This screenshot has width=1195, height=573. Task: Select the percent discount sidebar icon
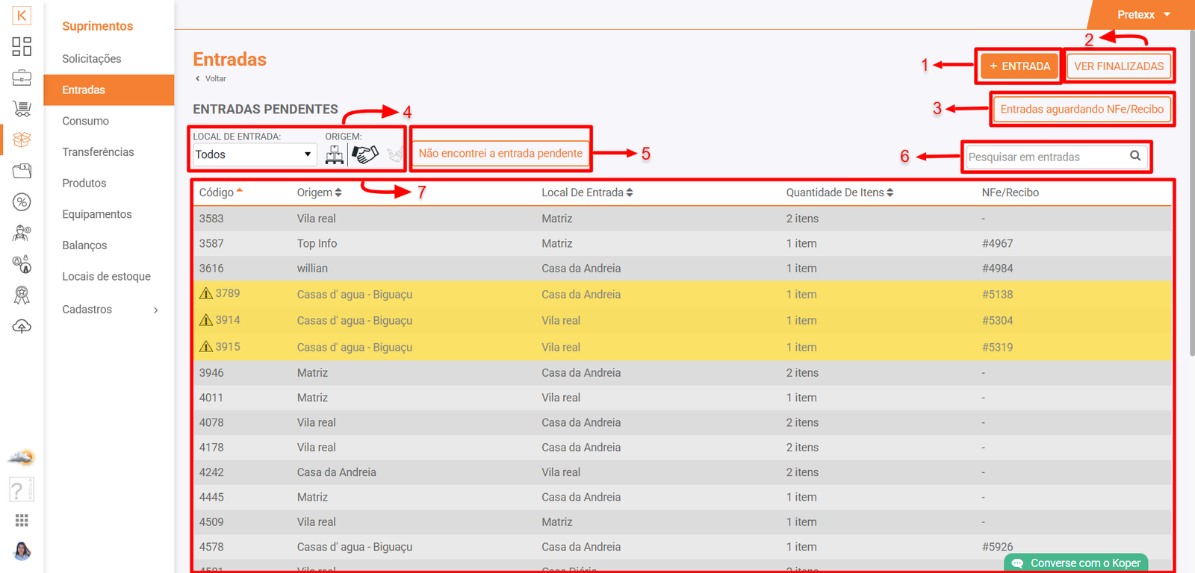pyautogui.click(x=22, y=202)
